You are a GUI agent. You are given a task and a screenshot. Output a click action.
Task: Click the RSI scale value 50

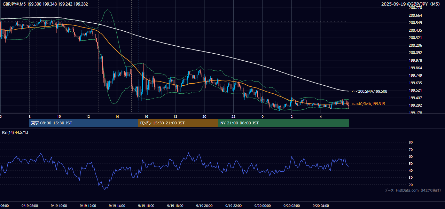[411, 163]
